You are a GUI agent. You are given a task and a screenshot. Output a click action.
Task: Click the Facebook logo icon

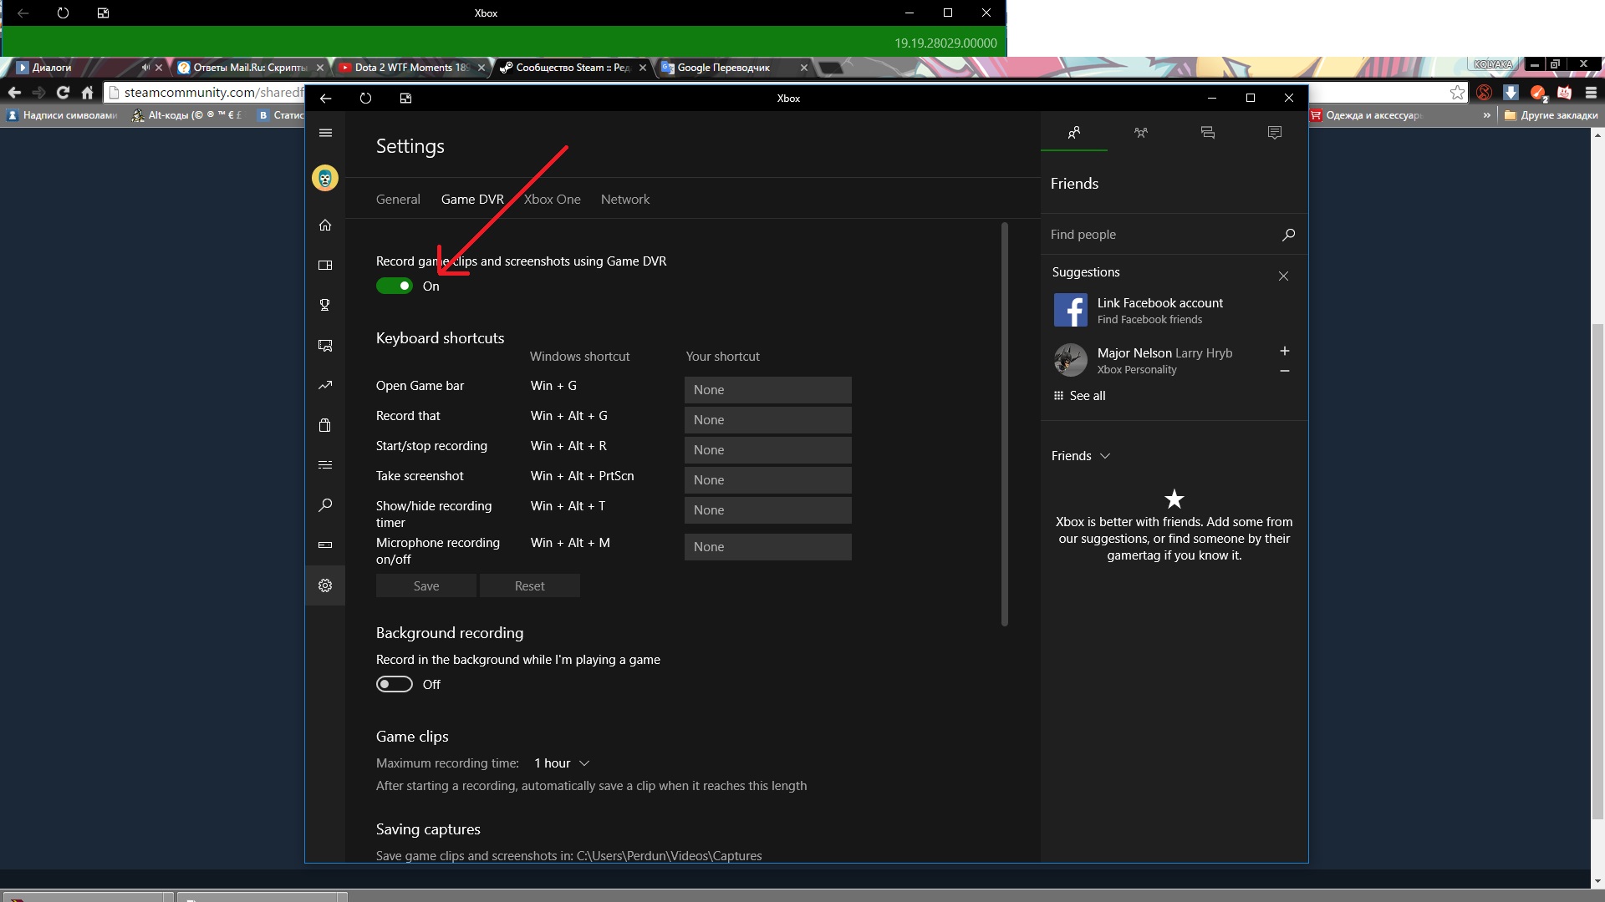click(1071, 310)
